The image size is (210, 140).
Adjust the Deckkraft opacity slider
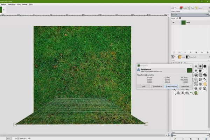190,15
